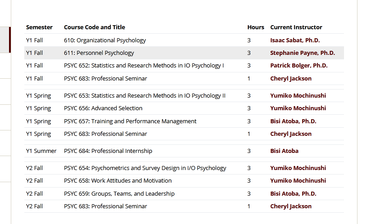Click Bisi Atoba link for Professional Internship

click(284, 151)
